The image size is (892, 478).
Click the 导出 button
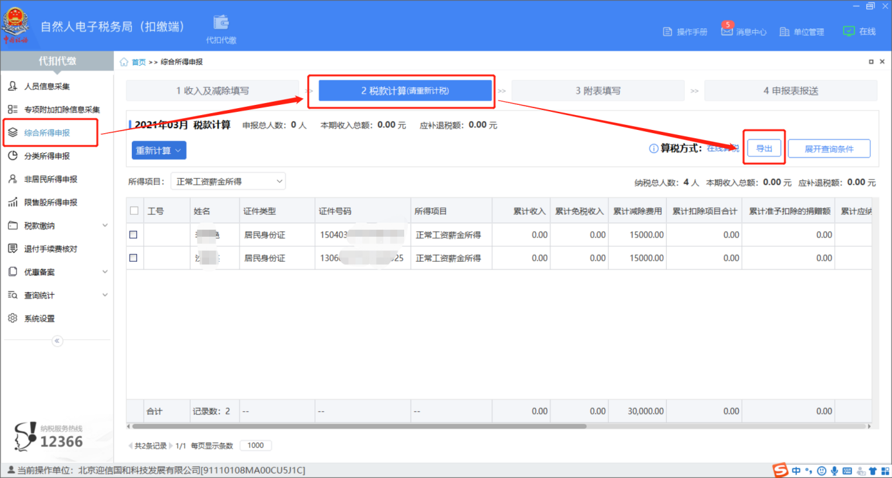click(764, 149)
